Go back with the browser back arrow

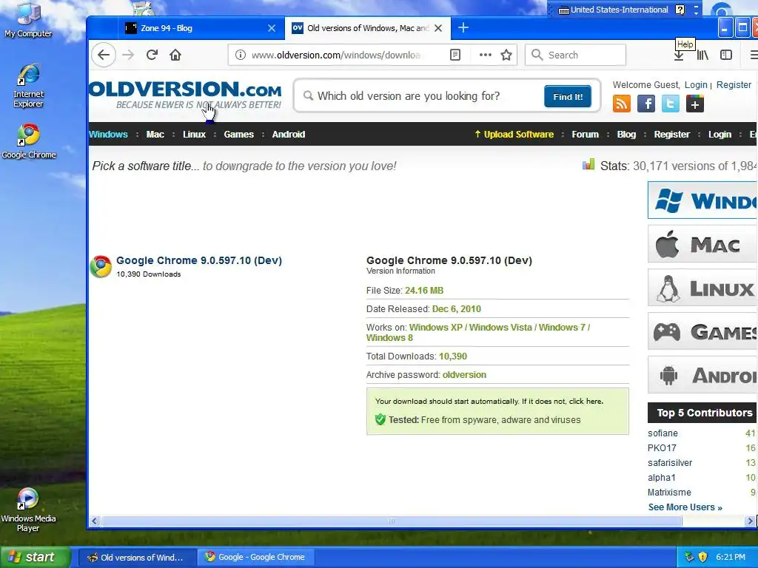tap(104, 55)
